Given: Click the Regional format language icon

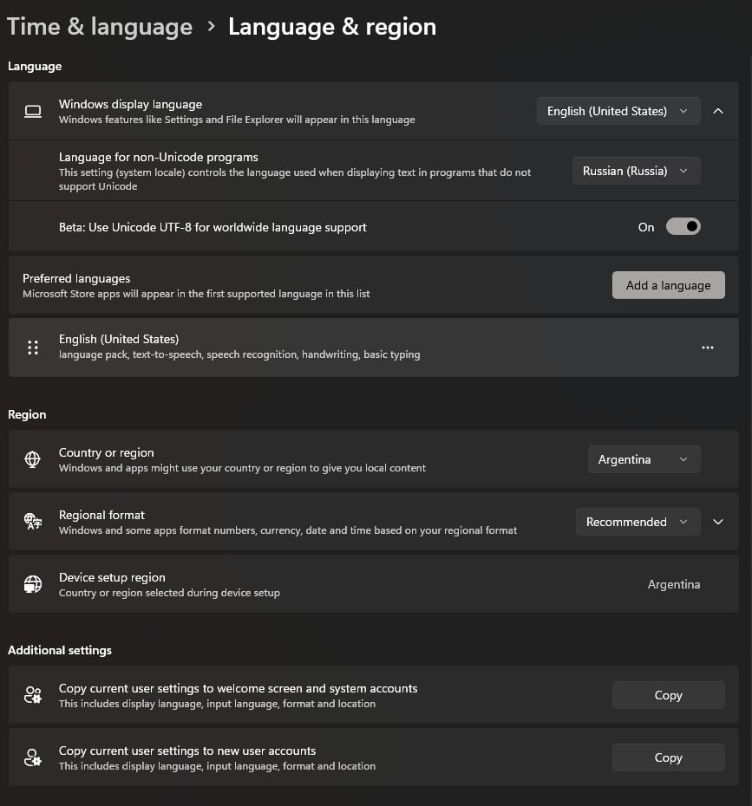Looking at the screenshot, I should [33, 522].
